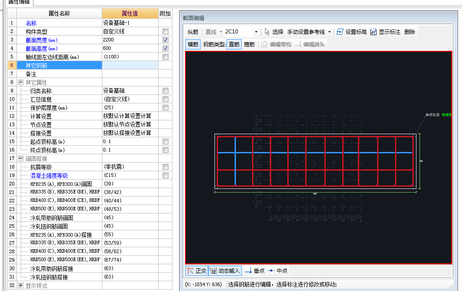Toggle the 正交 orthogonal mode icon

click(x=190, y=271)
